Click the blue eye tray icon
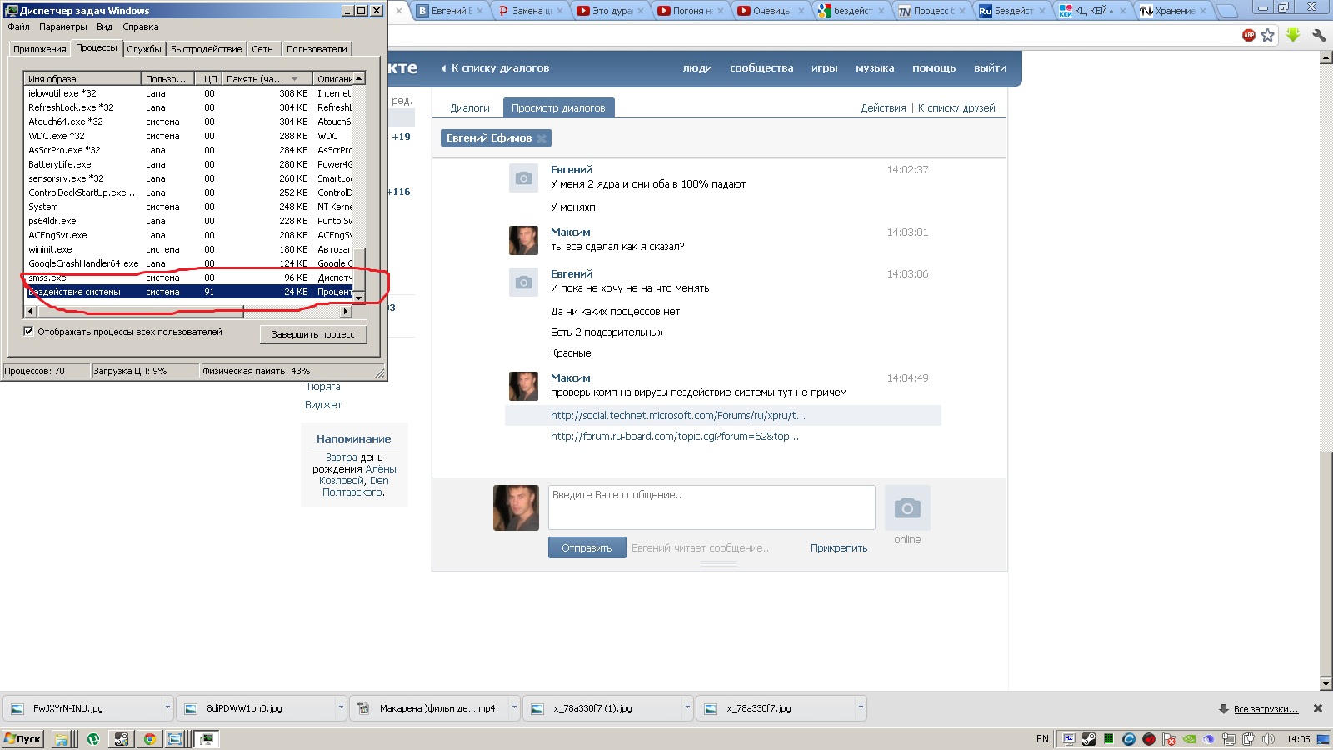Screen dimensions: 1333x750 click(1208, 739)
